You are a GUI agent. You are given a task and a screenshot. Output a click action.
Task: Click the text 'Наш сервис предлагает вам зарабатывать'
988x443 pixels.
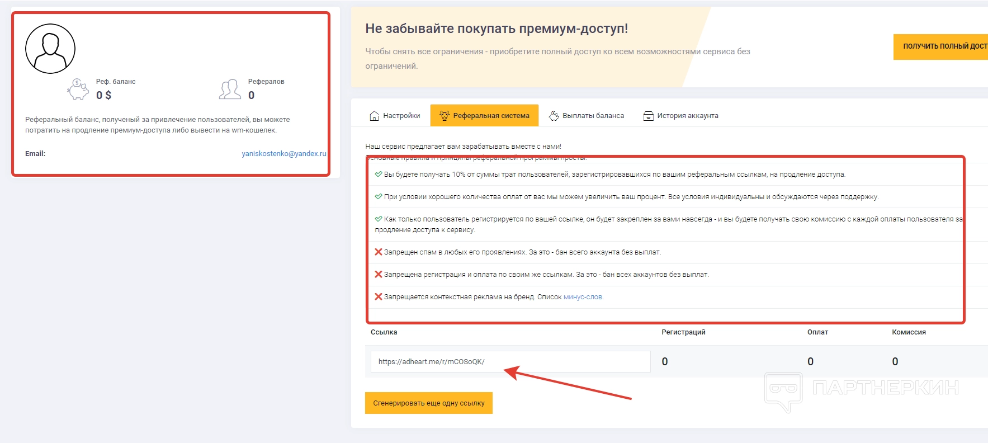pyautogui.click(x=463, y=147)
